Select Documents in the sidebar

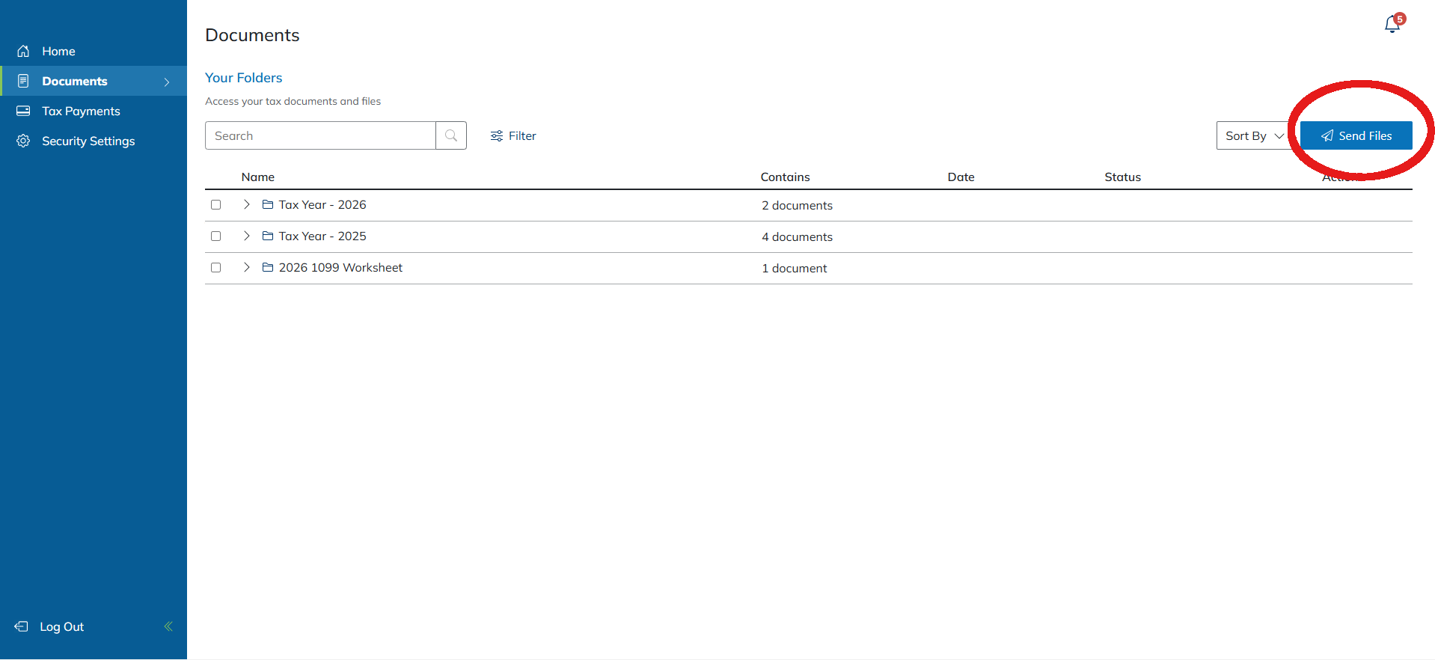click(x=94, y=81)
